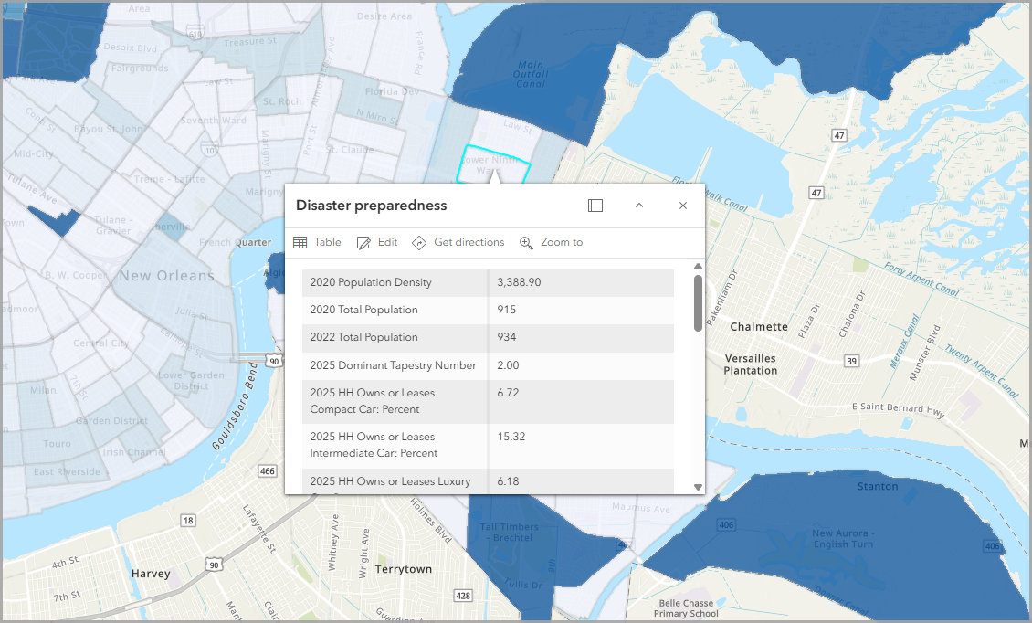Click the pop-up scrollbar down arrow
This screenshot has width=1032, height=623.
click(x=699, y=487)
